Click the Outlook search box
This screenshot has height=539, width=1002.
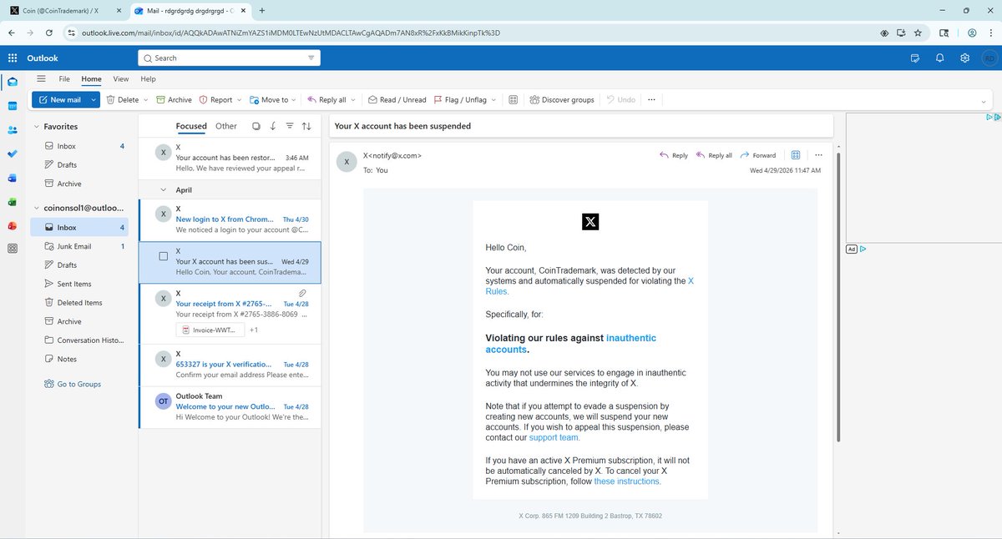point(229,58)
